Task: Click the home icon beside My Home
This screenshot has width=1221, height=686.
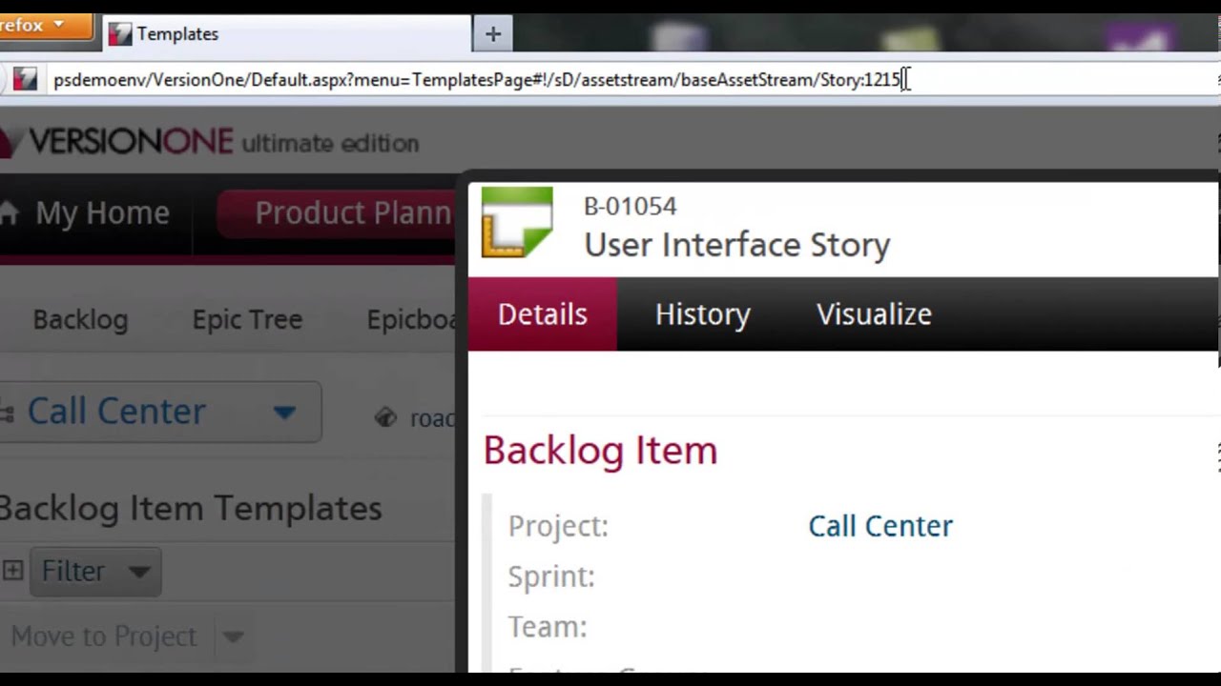Action: (x=10, y=212)
